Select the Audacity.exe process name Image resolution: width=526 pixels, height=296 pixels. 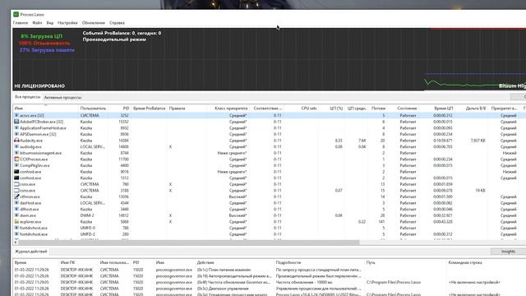click(31, 141)
